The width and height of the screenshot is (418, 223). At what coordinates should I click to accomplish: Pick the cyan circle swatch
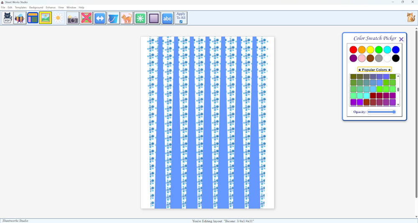pyautogui.click(x=387, y=50)
